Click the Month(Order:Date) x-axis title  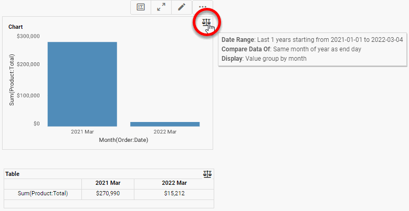coord(123,140)
